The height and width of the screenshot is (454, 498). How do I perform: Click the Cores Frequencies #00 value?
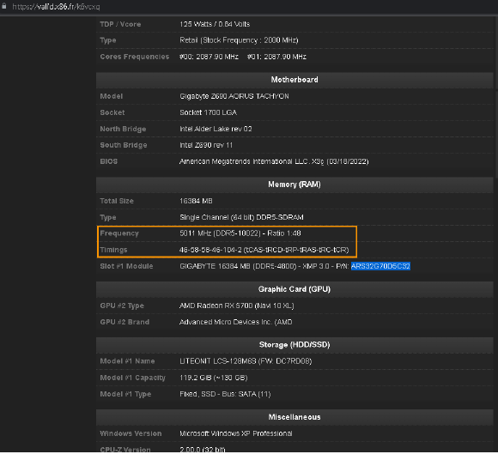pyautogui.click(x=209, y=57)
